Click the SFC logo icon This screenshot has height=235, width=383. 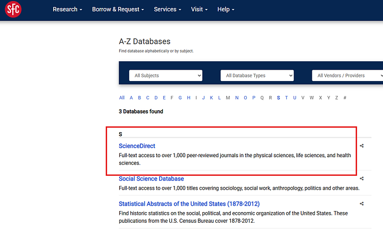click(13, 9)
